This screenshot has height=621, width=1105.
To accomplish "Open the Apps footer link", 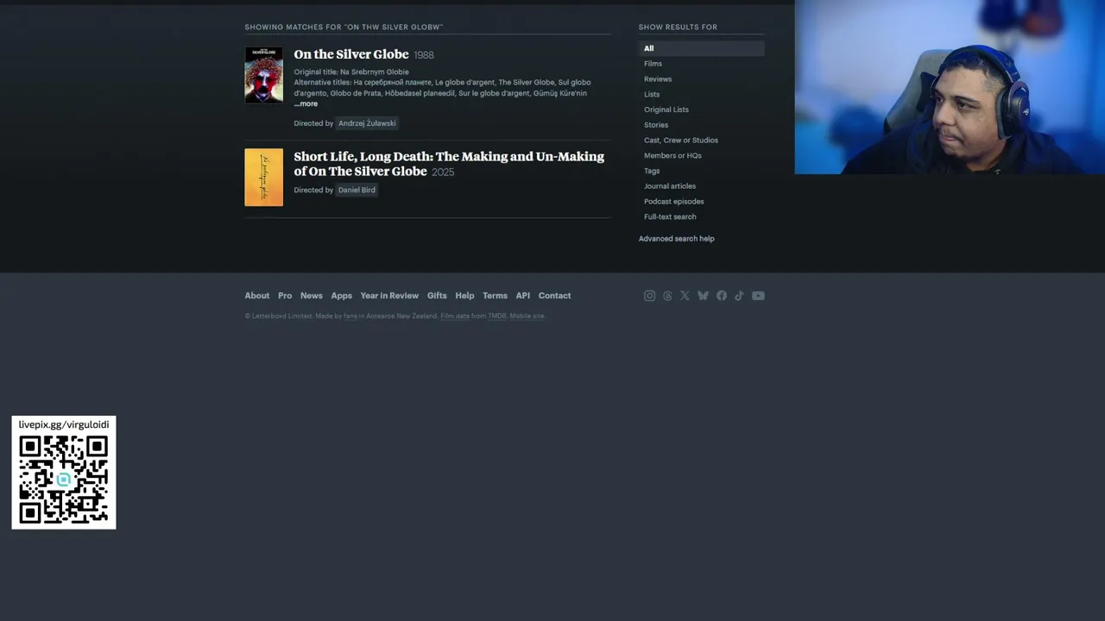I will click(x=342, y=296).
